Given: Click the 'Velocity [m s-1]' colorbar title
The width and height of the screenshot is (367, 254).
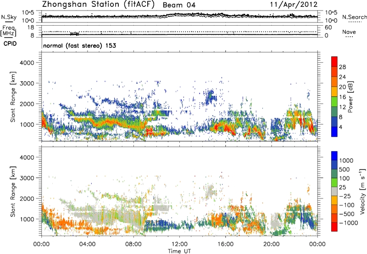Looking at the screenshot, I should pos(362,191).
